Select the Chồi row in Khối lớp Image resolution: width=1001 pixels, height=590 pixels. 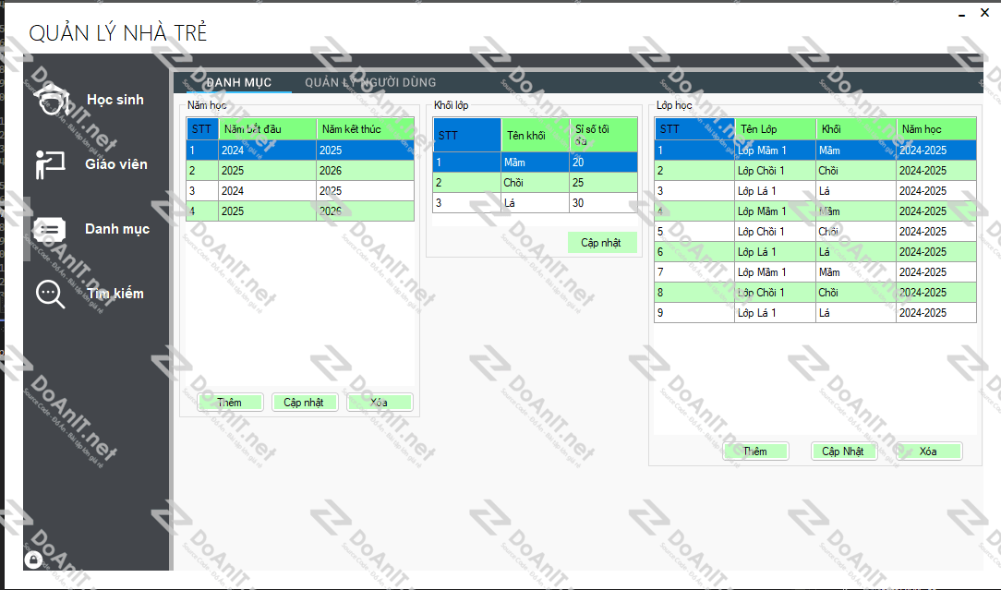(x=535, y=183)
